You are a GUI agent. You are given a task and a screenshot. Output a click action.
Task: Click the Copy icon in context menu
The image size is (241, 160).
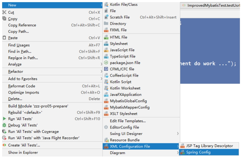pyautogui.click(x=4, y=19)
